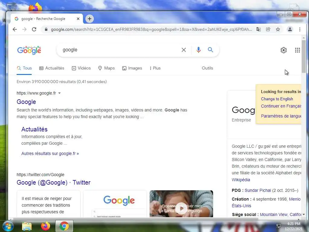Expand the Plus more options menu
Screen dimensions: 309x232
[x=155, y=68]
